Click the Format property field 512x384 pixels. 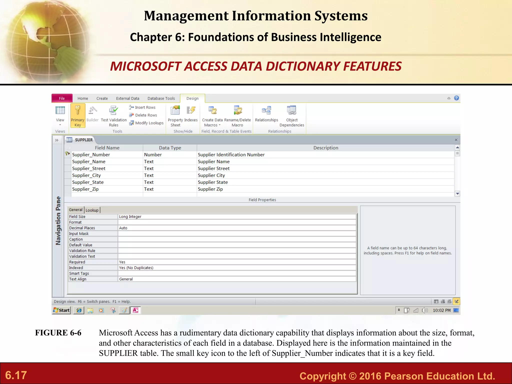[237, 222]
